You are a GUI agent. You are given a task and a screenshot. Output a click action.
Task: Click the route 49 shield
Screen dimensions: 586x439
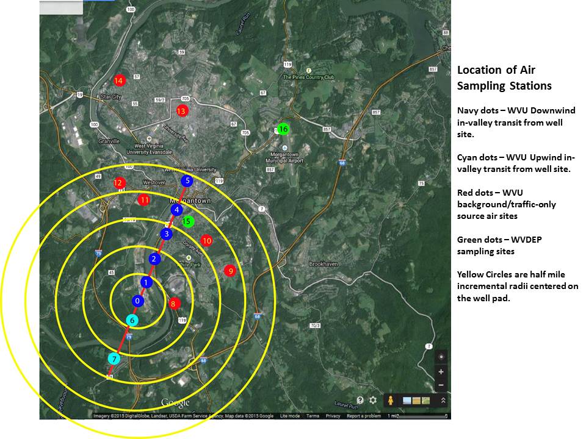98,176
